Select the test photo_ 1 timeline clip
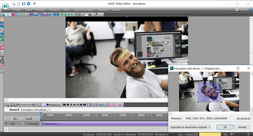253x136 pixels. (105, 123)
